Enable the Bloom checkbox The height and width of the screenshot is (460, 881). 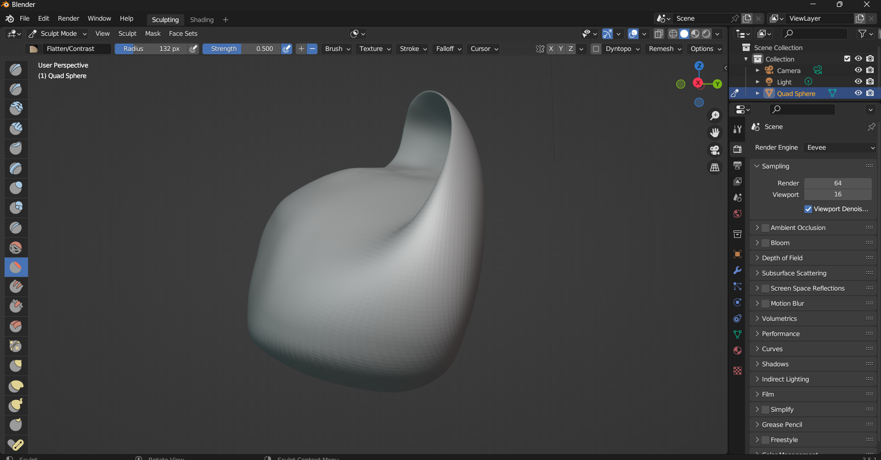[x=766, y=243]
